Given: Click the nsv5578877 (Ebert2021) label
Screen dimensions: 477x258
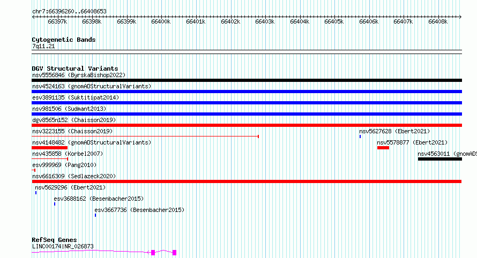Looking at the screenshot, I should (x=412, y=142).
